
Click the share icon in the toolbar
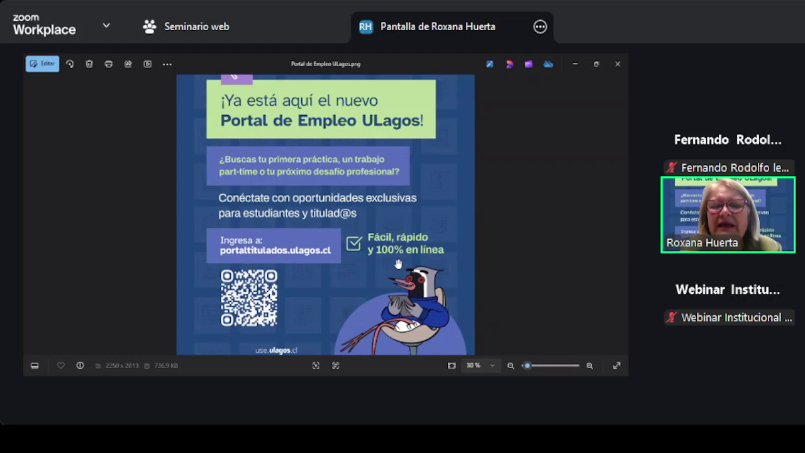128,64
